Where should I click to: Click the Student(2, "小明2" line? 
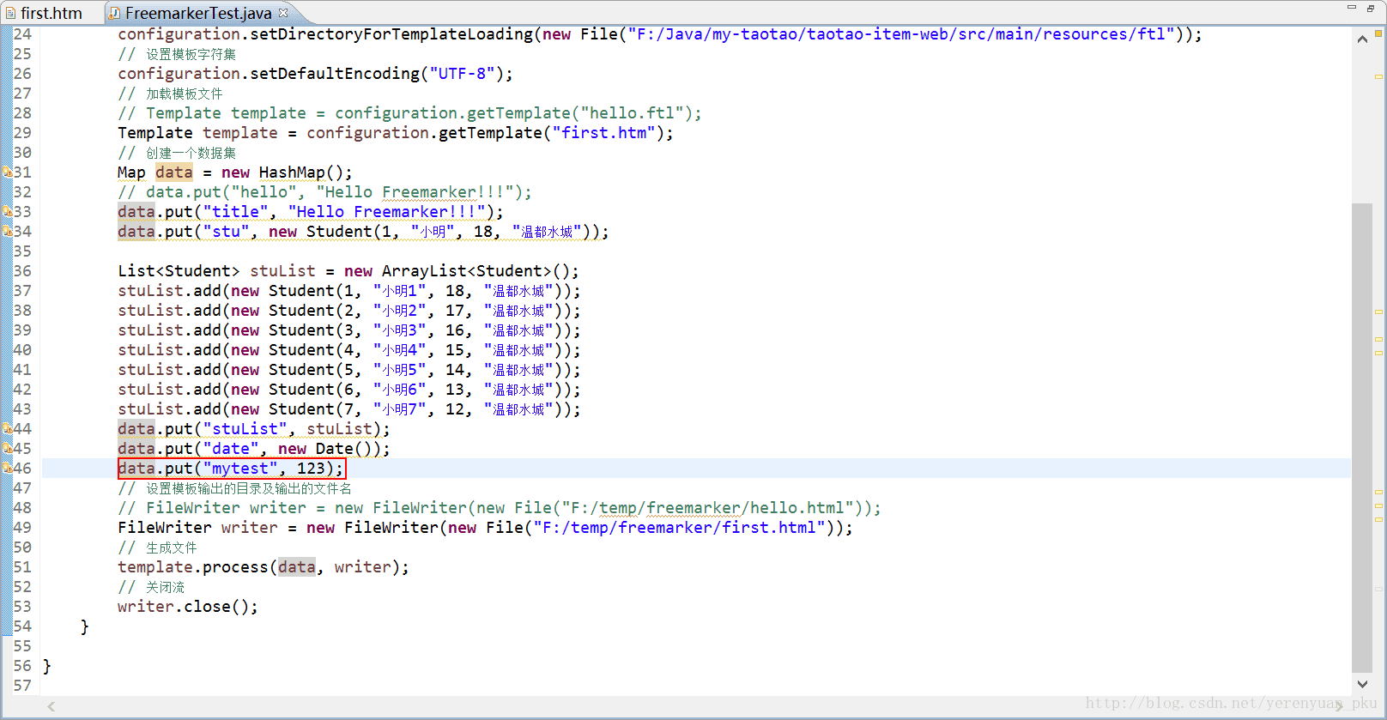(349, 311)
